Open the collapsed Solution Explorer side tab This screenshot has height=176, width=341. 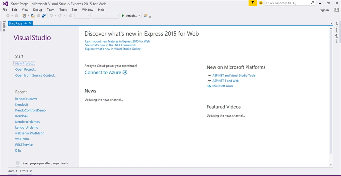click(337, 32)
